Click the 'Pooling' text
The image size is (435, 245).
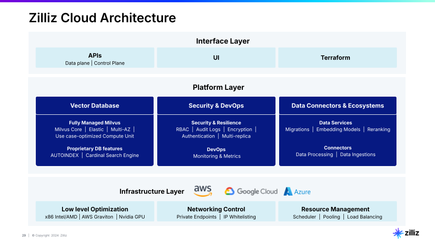tap(332, 217)
